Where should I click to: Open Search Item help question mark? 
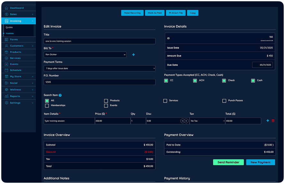click(60, 95)
